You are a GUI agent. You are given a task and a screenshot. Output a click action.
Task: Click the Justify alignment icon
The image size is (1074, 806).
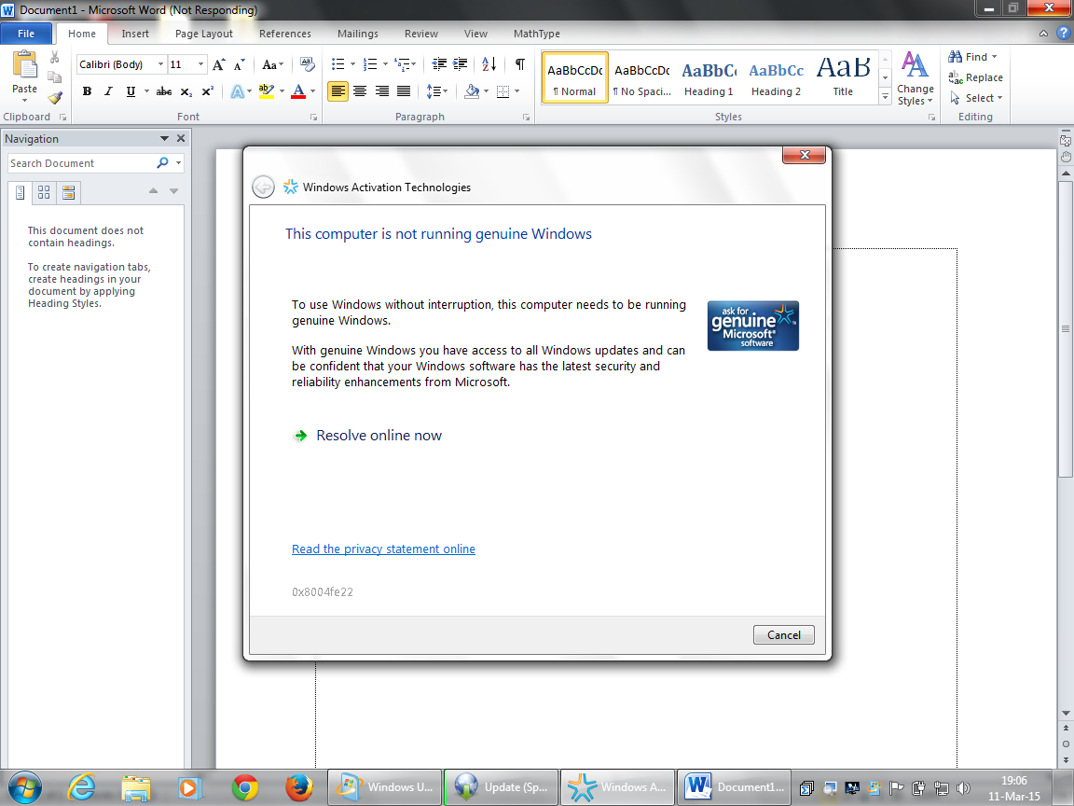404,91
